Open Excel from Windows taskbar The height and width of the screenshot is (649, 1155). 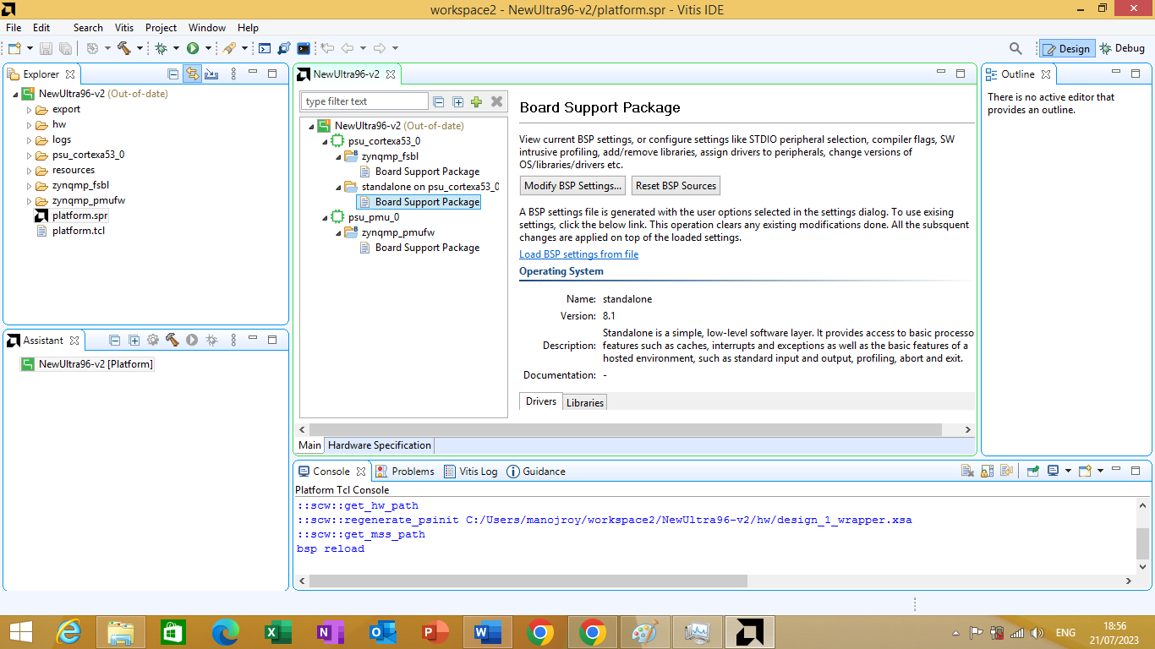point(278,632)
